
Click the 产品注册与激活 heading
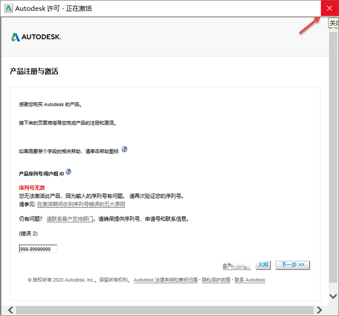click(34, 71)
